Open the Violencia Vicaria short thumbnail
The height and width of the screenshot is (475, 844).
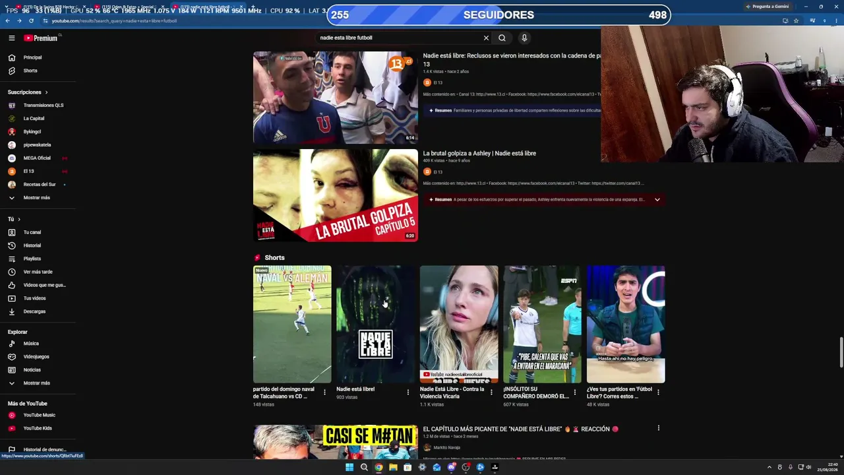459,325
